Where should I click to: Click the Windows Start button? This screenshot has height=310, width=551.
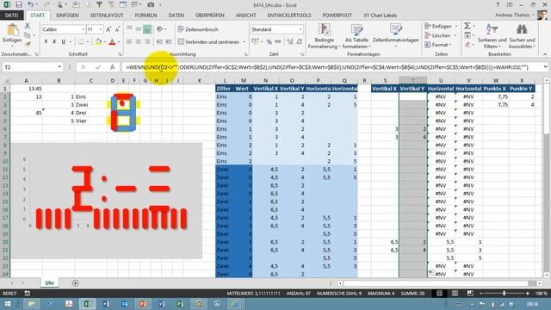[x=8, y=304]
